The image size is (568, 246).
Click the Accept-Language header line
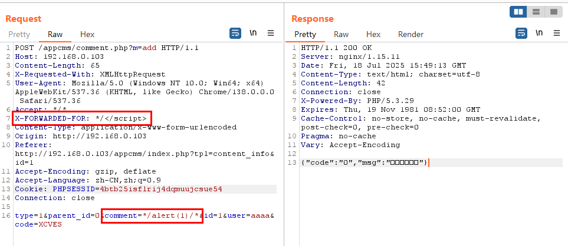point(88,180)
